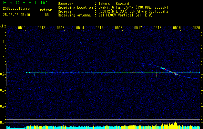Click the date stamp 25.08.06 05:10

click(x=16, y=15)
